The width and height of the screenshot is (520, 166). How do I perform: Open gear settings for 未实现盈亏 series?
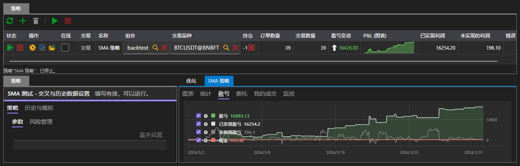point(206,132)
